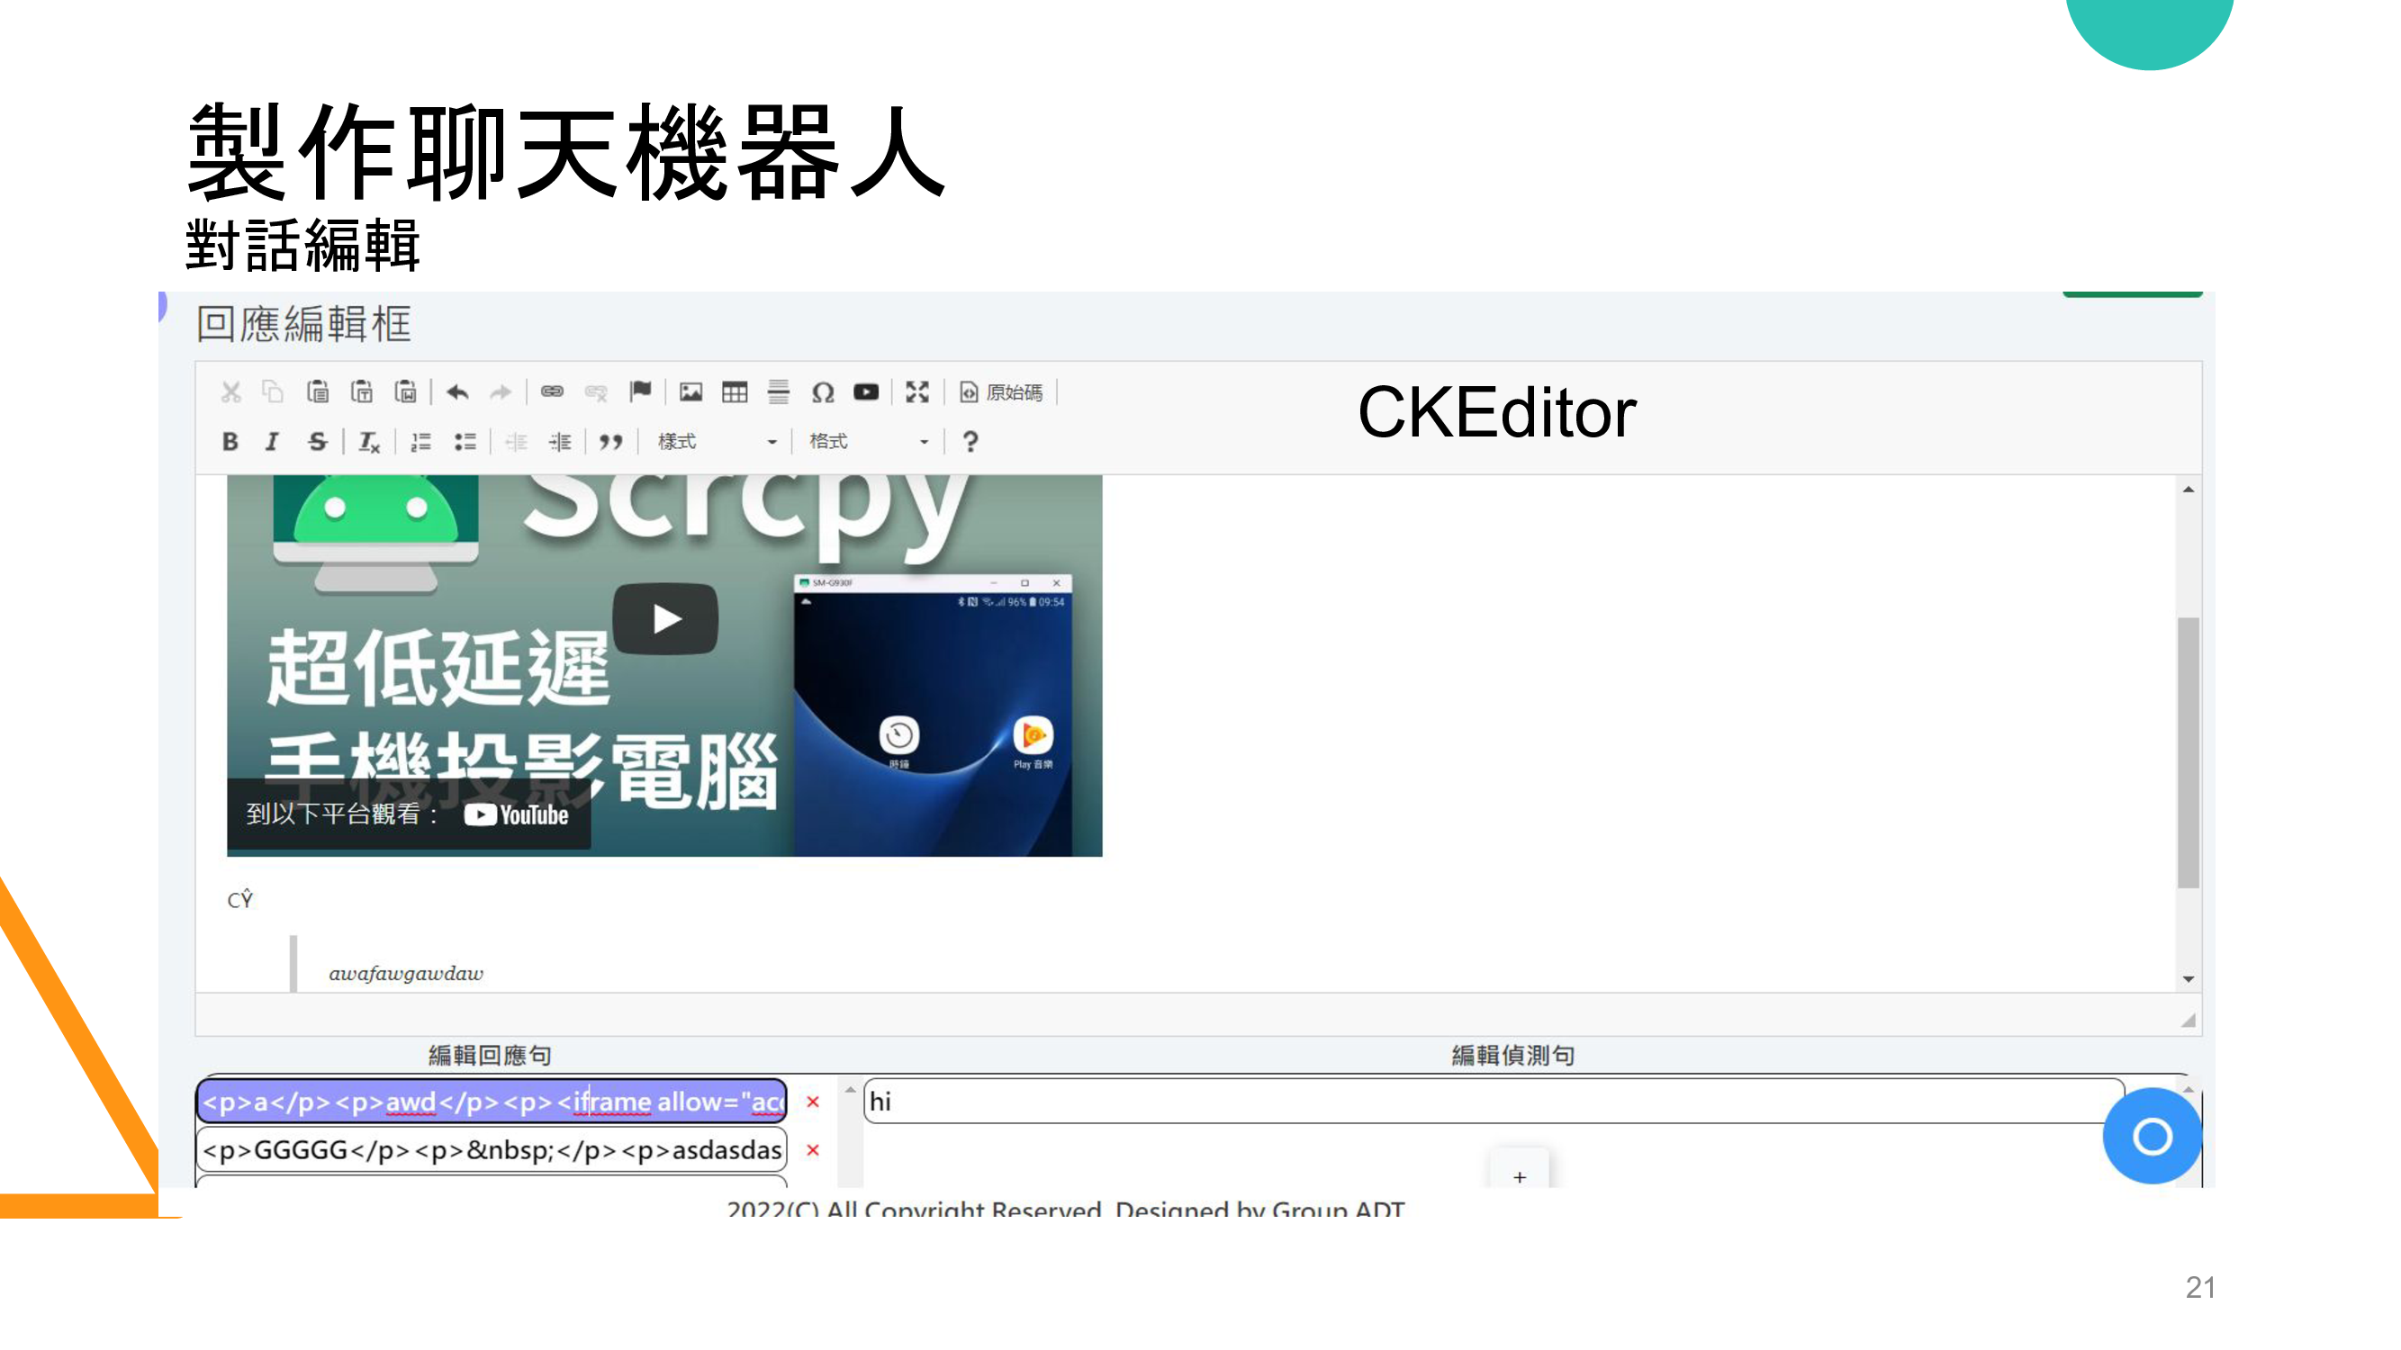Viewport: 2401px width, 1350px height.
Task: Add detection sentence with plus button
Action: (x=1520, y=1176)
